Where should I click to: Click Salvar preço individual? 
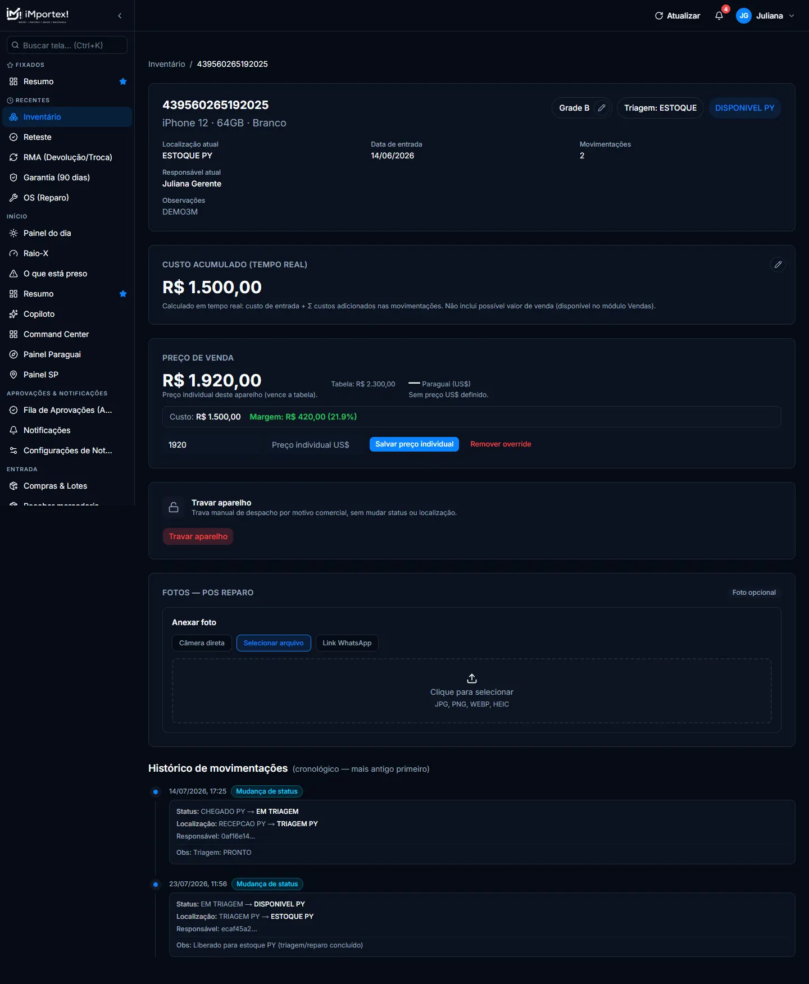click(x=414, y=444)
